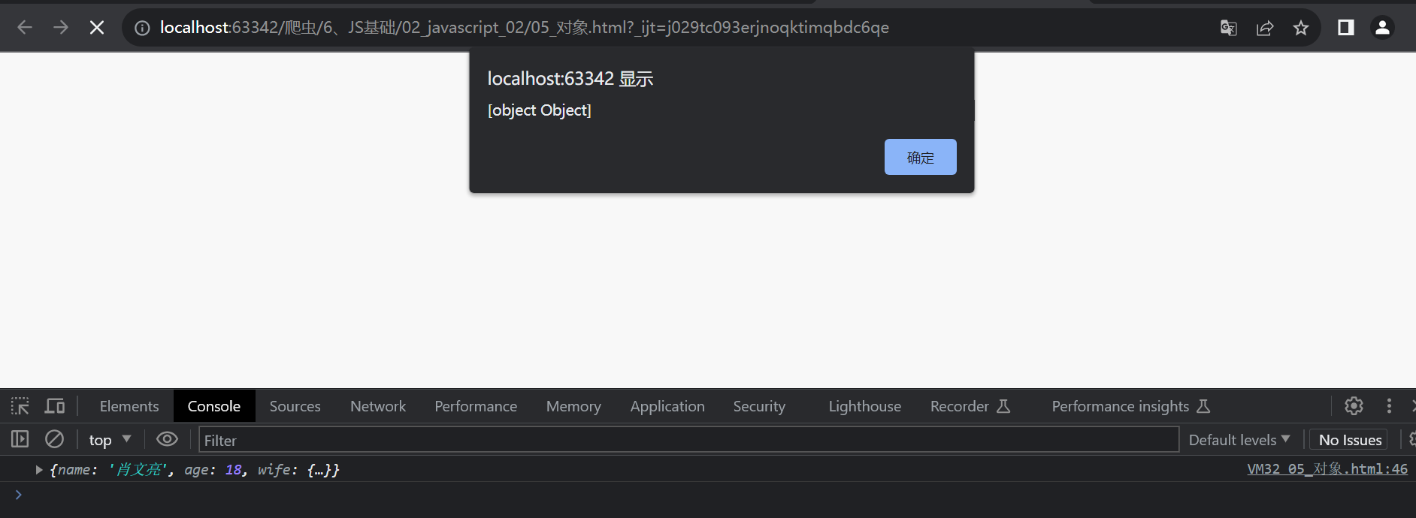Viewport: 1416px width, 518px height.
Task: Click the [object Object] alert message
Action: [x=540, y=110]
